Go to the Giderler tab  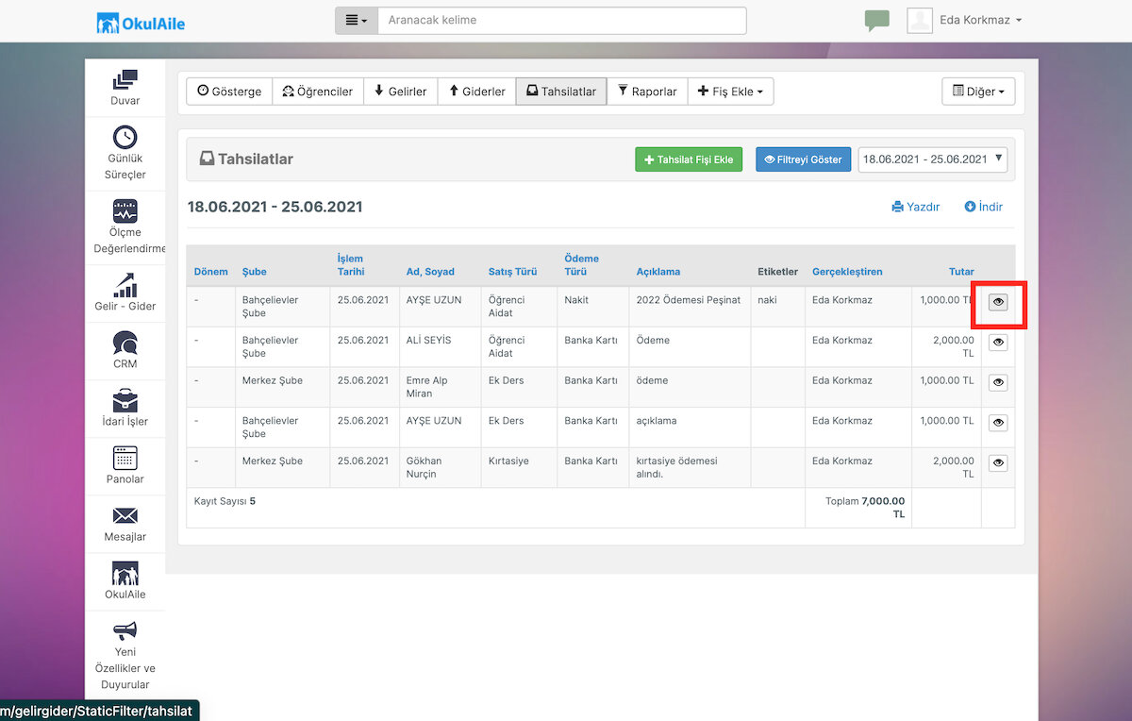[476, 92]
